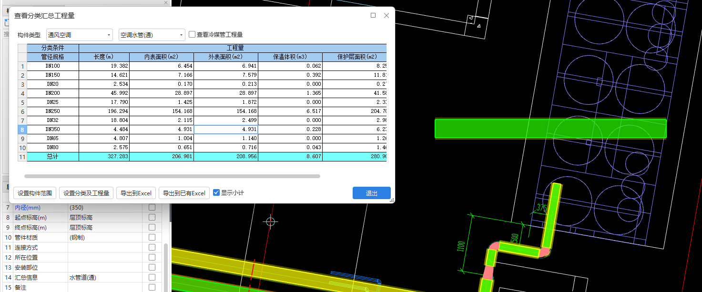Open the 通风空调 component type dropdown

[79, 35]
